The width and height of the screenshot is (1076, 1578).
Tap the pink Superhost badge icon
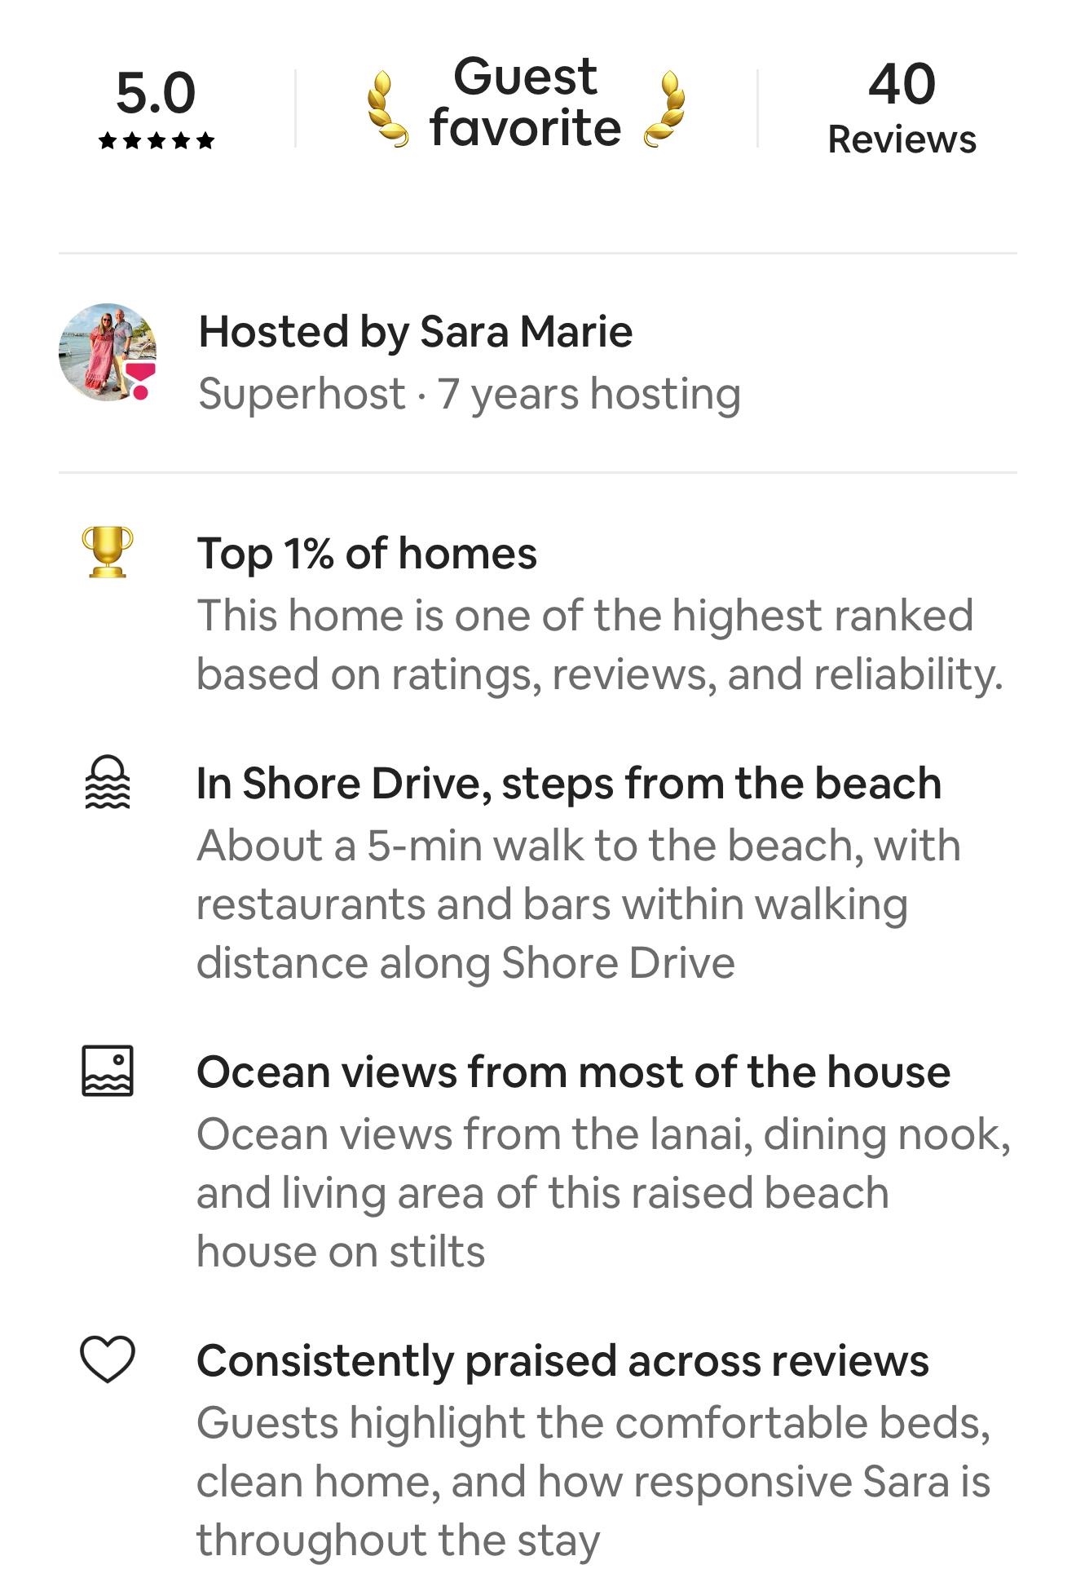coord(141,381)
